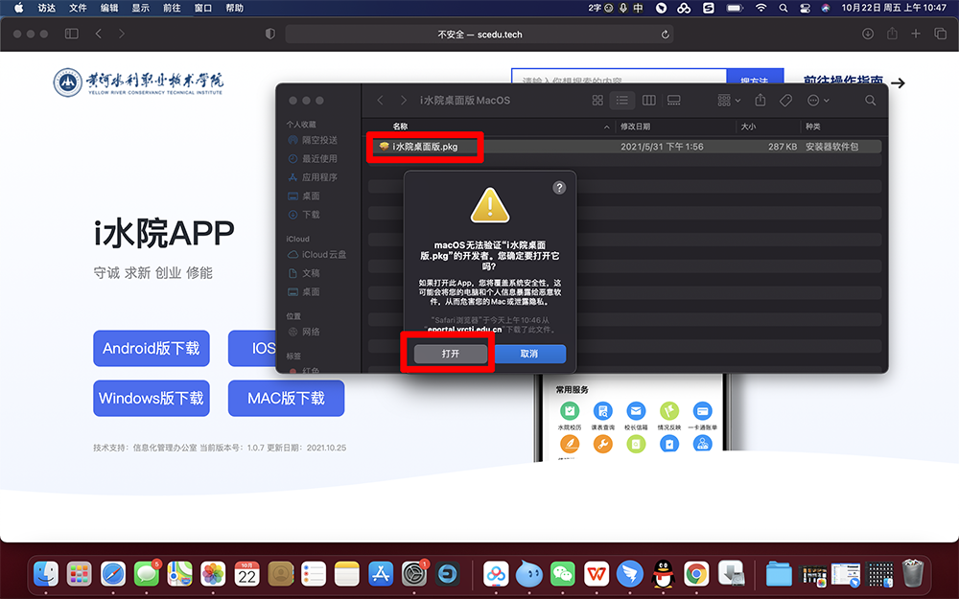The image size is (959, 599).
Task: Expand the Finder more actions menu
Action: tap(818, 101)
